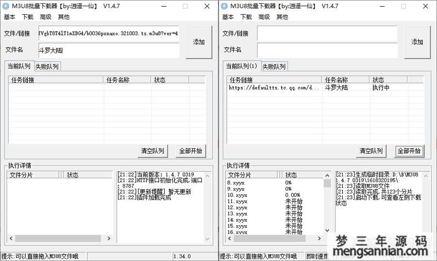Select 当前队列(1) tab in right window
The height and width of the screenshot is (261, 437).
click(x=242, y=66)
